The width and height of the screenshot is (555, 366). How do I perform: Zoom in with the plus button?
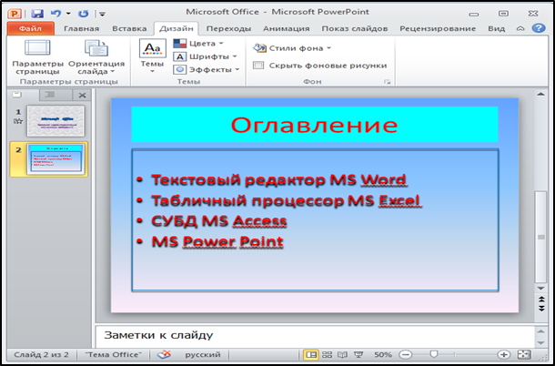point(503,354)
